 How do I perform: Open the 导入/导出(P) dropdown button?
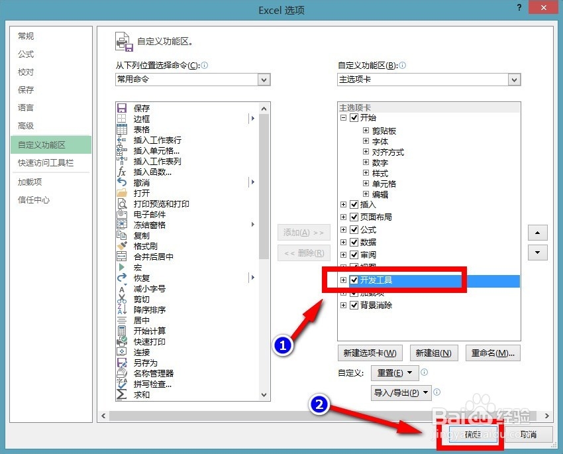pyautogui.click(x=400, y=392)
